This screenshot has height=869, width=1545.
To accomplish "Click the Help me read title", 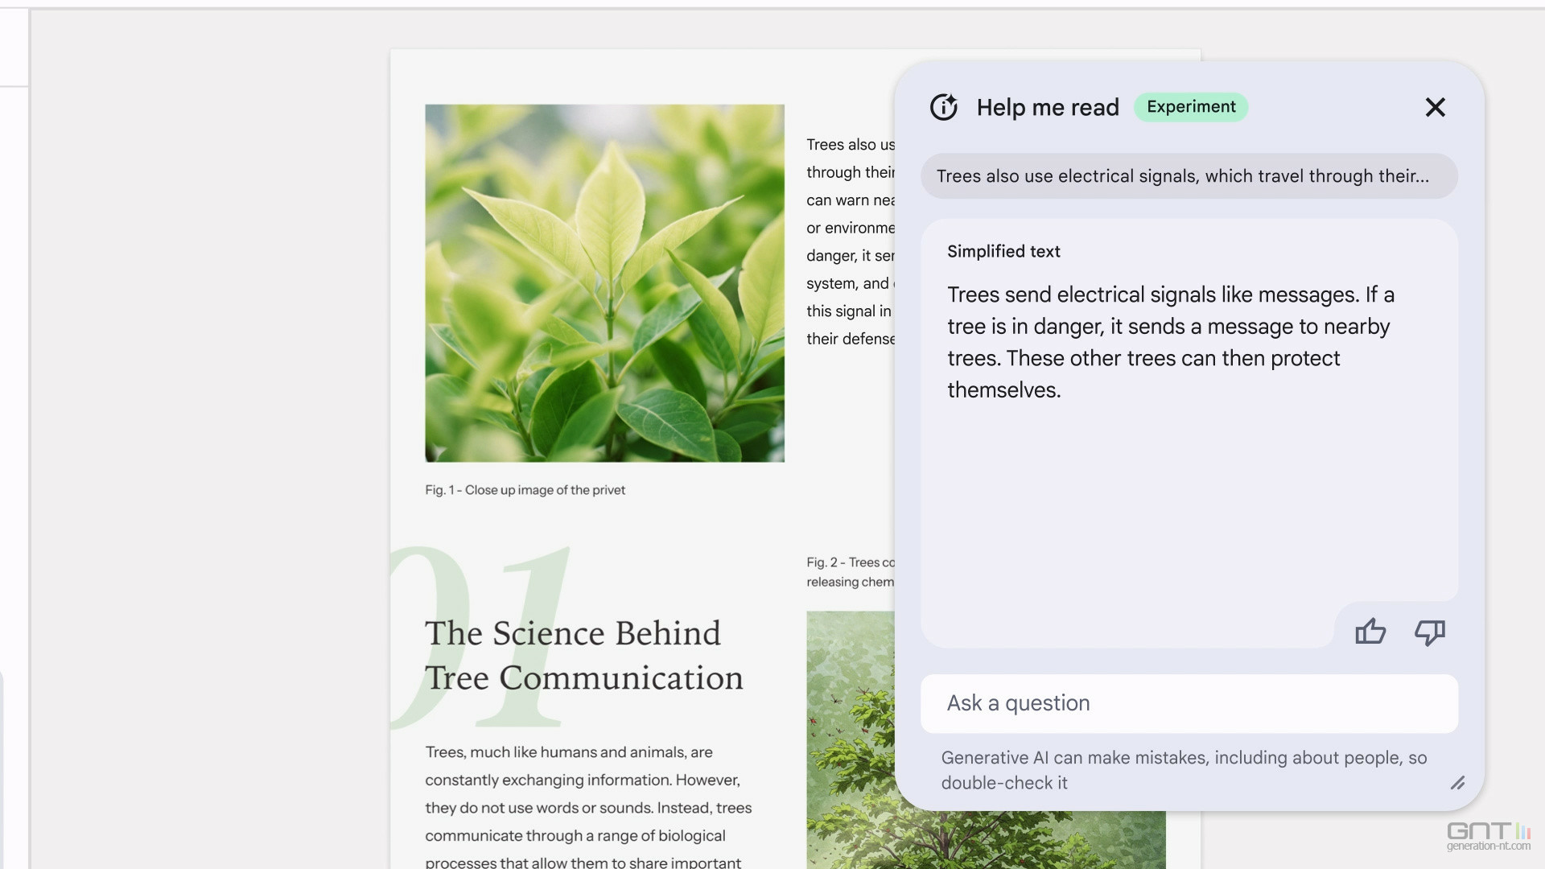I will tap(1048, 107).
